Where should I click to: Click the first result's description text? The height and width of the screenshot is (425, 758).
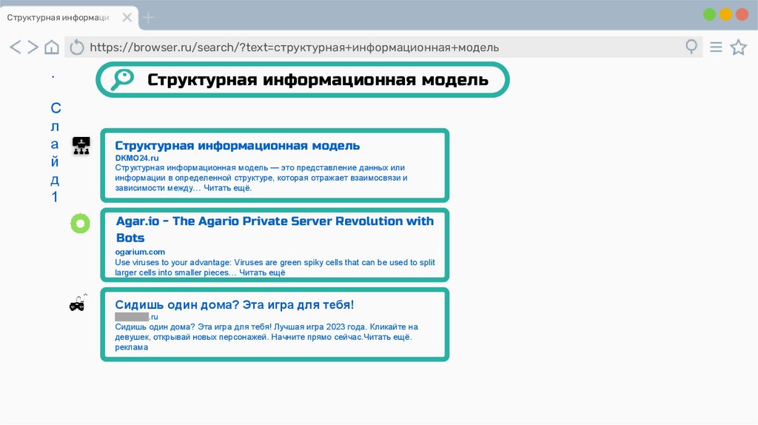[x=261, y=178]
